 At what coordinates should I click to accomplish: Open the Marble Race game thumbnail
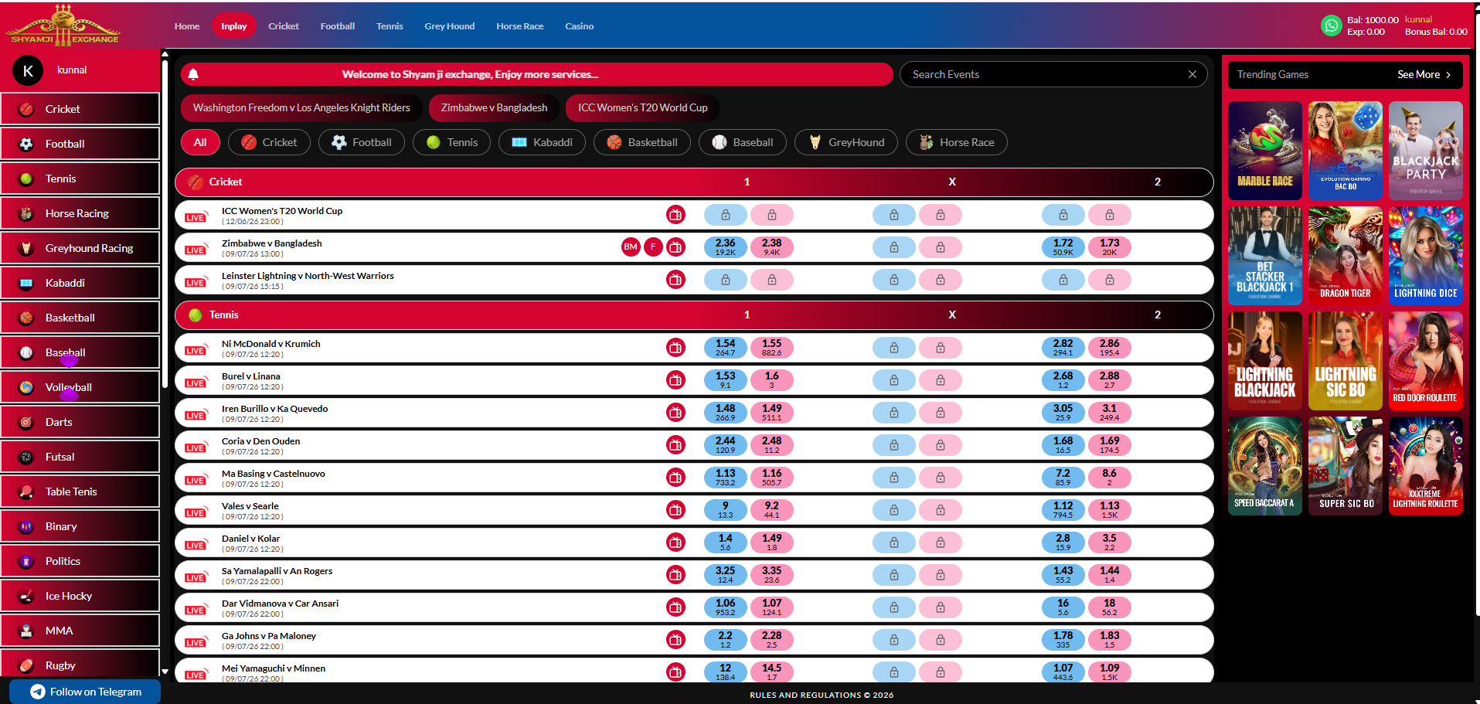(x=1265, y=151)
